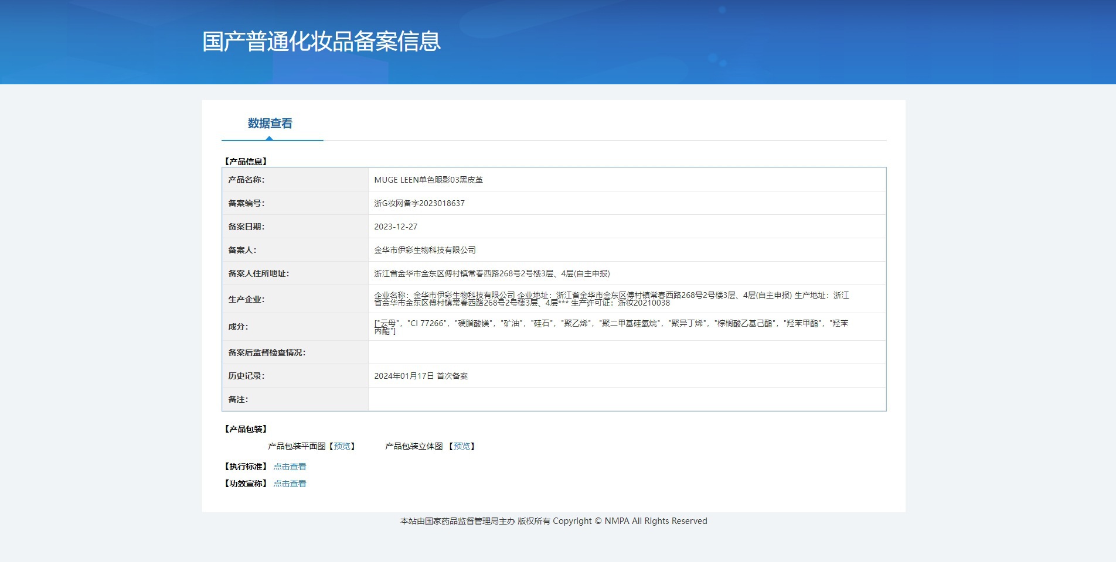This screenshot has width=1116, height=562.
Task: Click the 成分 label cell
Action: 295,327
